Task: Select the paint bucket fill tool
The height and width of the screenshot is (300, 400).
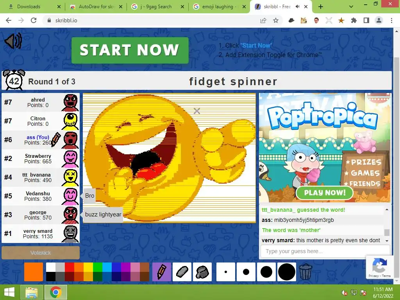Action: click(x=202, y=272)
